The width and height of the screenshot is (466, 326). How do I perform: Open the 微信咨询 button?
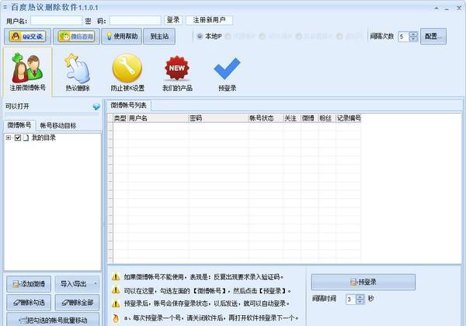click(x=76, y=37)
